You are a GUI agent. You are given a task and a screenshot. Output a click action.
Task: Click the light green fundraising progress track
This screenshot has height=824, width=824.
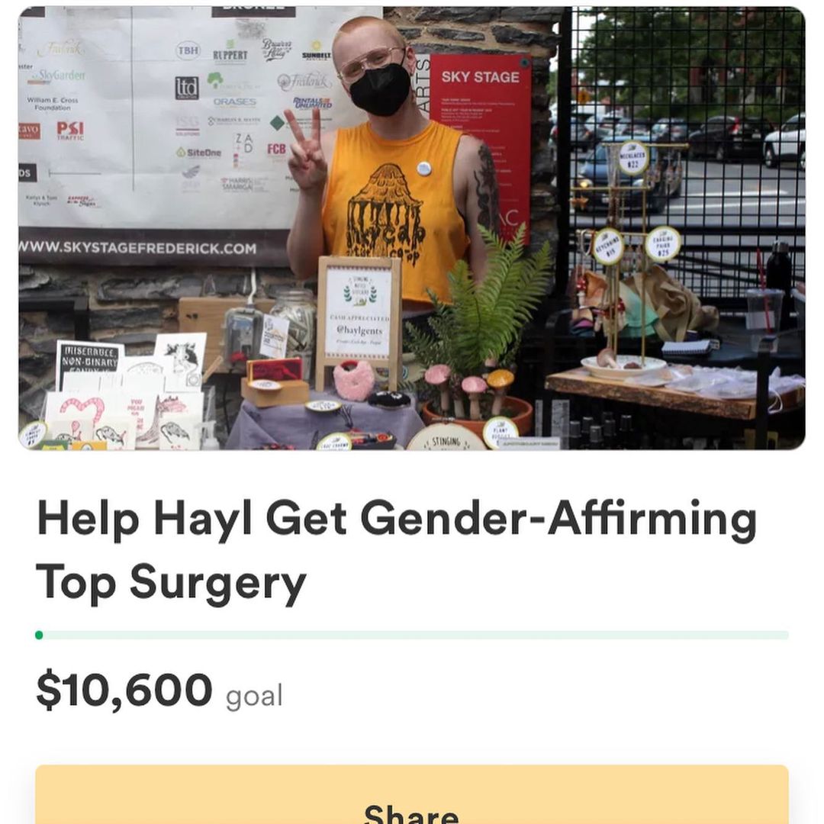pos(412,636)
